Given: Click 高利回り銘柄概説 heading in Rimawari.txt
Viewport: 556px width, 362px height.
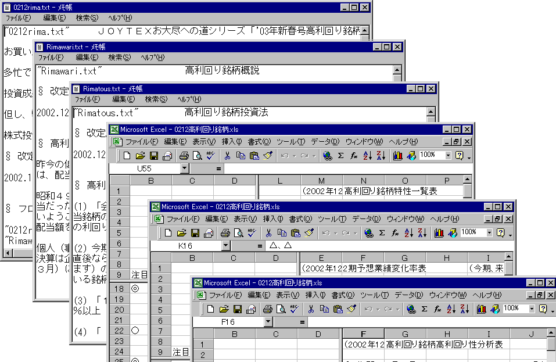Looking at the screenshot, I should [x=223, y=70].
